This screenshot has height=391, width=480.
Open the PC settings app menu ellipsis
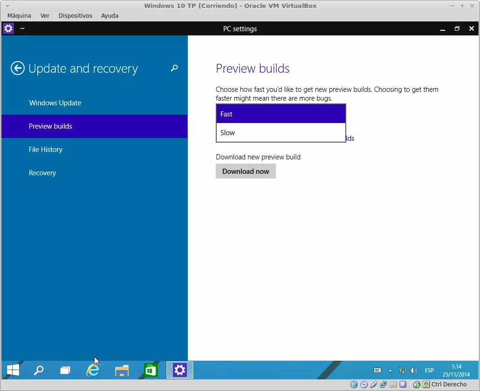(22, 29)
